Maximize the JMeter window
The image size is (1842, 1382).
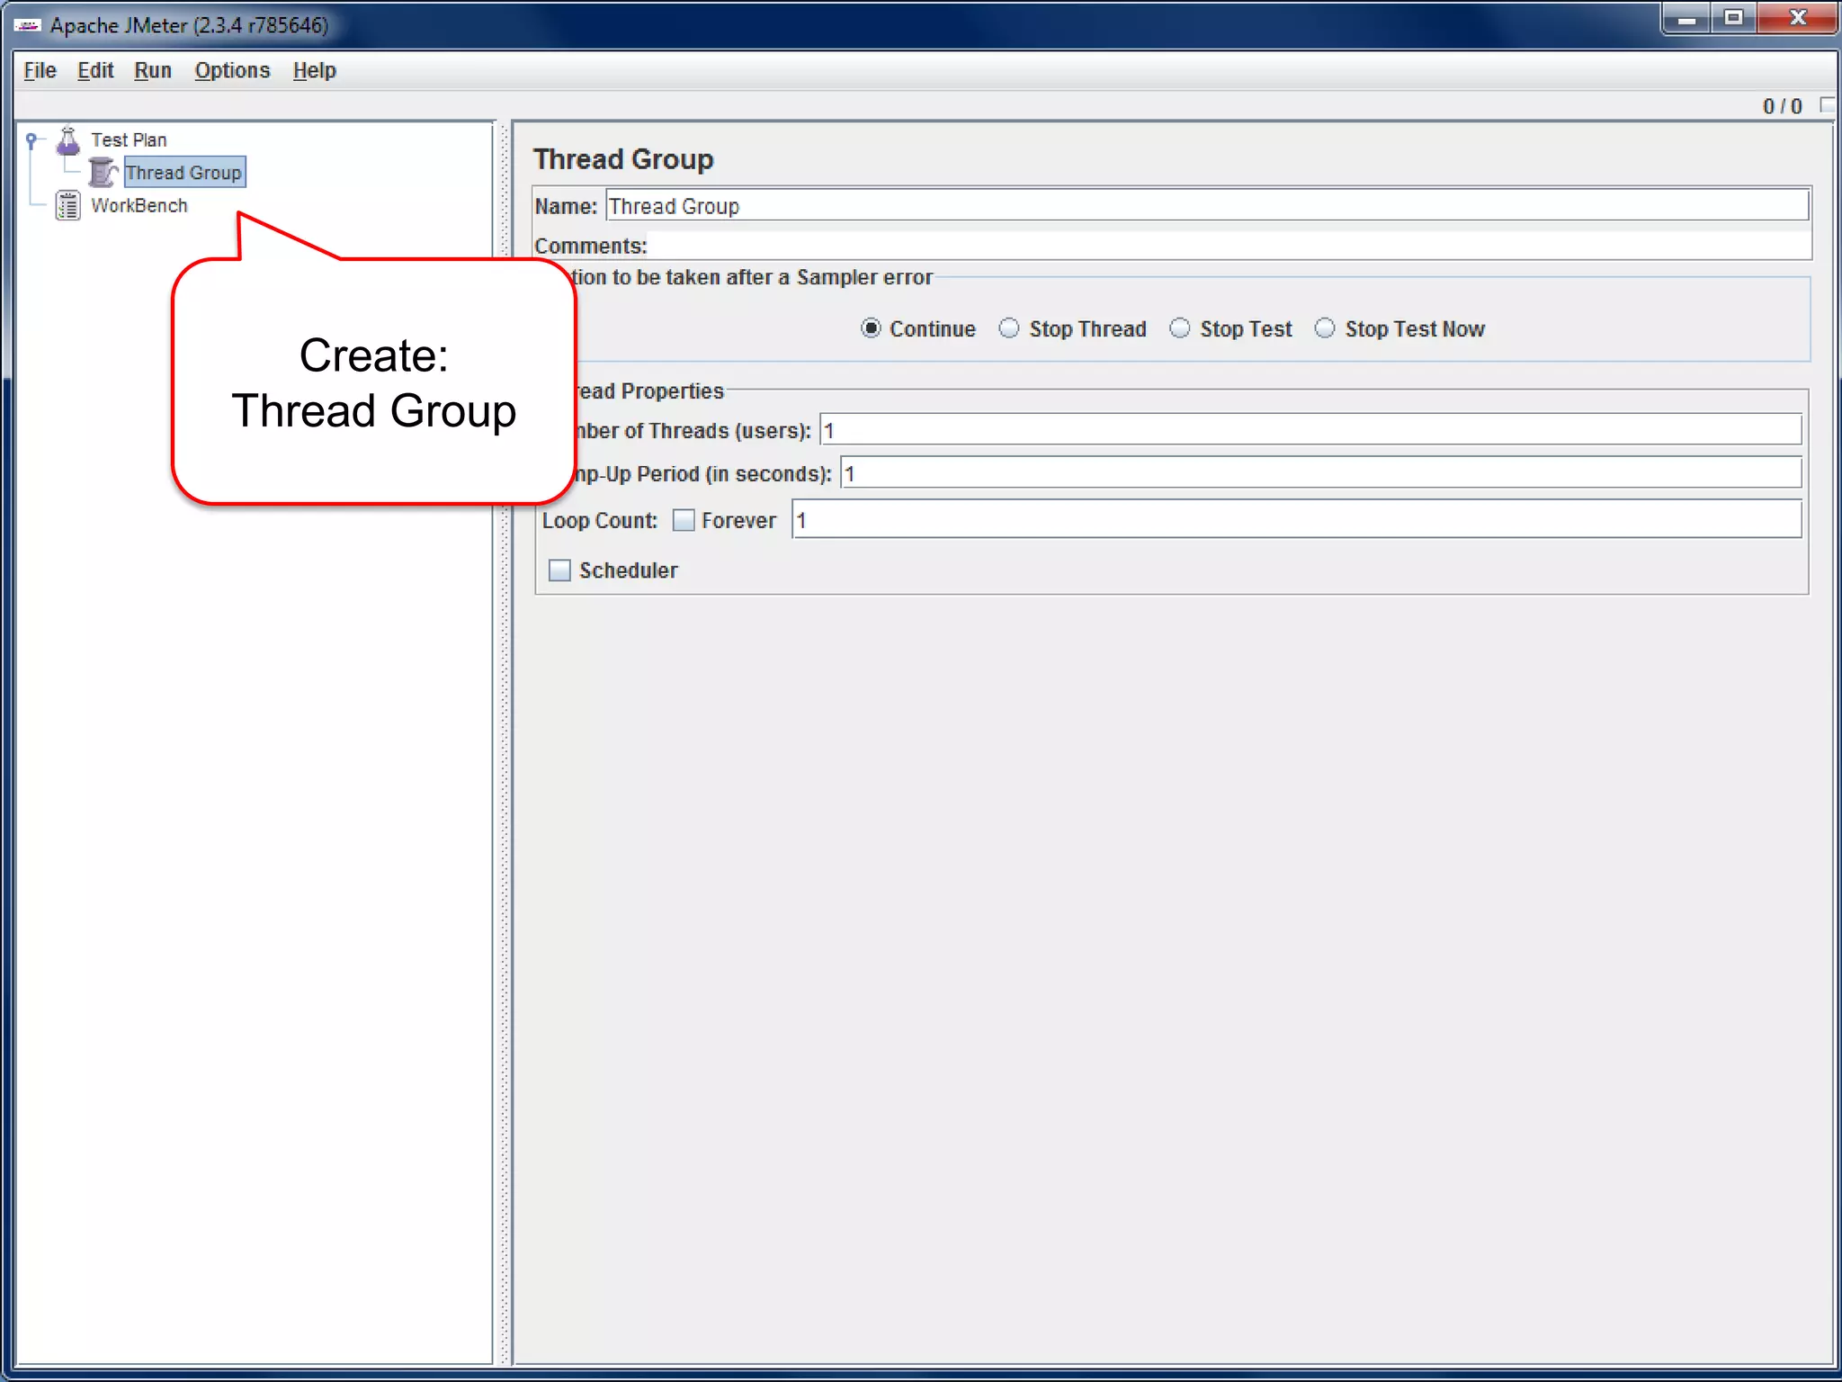[x=1733, y=19]
